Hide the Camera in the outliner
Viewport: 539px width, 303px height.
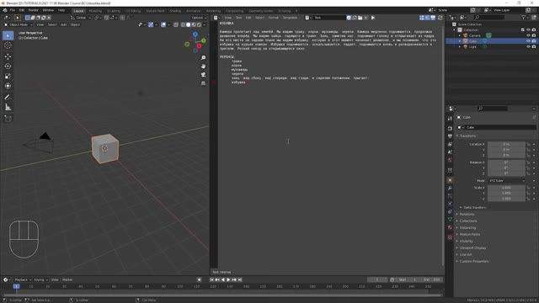point(528,35)
